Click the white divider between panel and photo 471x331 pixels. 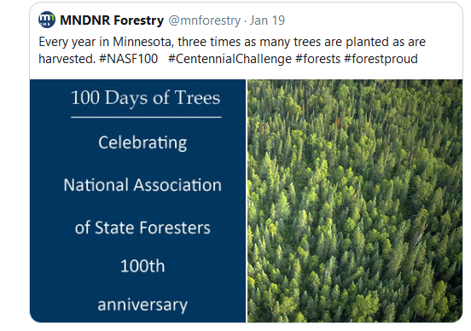click(247, 200)
